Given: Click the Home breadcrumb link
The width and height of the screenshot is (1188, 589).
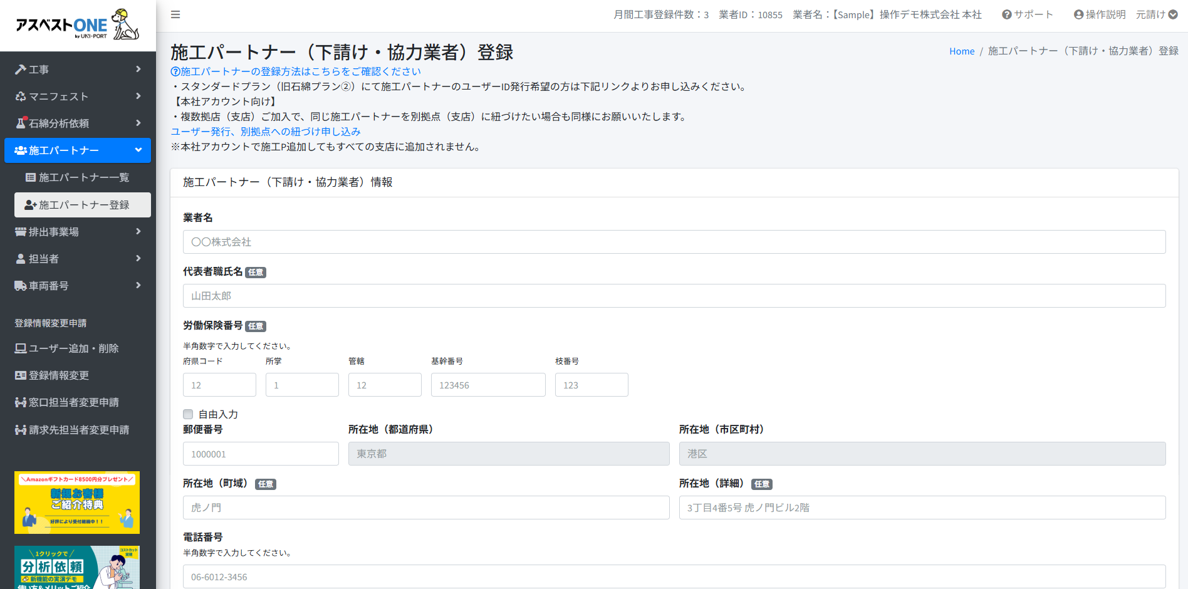Looking at the screenshot, I should coord(961,51).
